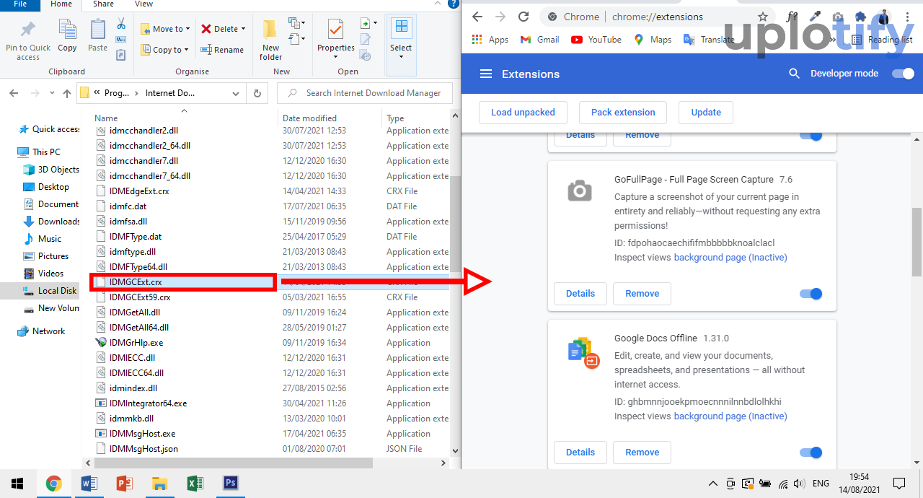Viewport: 923px width, 498px height.
Task: Bookmark this page with star icon
Action: tap(763, 17)
